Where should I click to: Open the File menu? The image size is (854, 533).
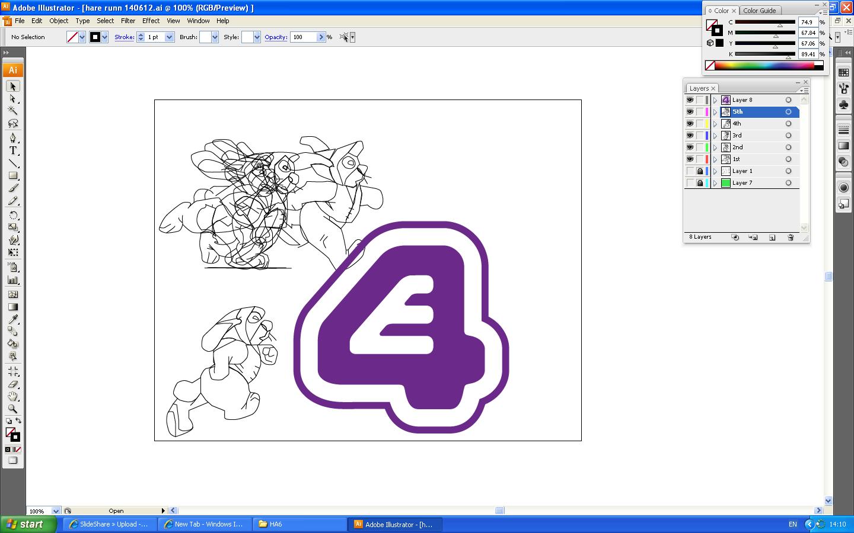coord(20,21)
